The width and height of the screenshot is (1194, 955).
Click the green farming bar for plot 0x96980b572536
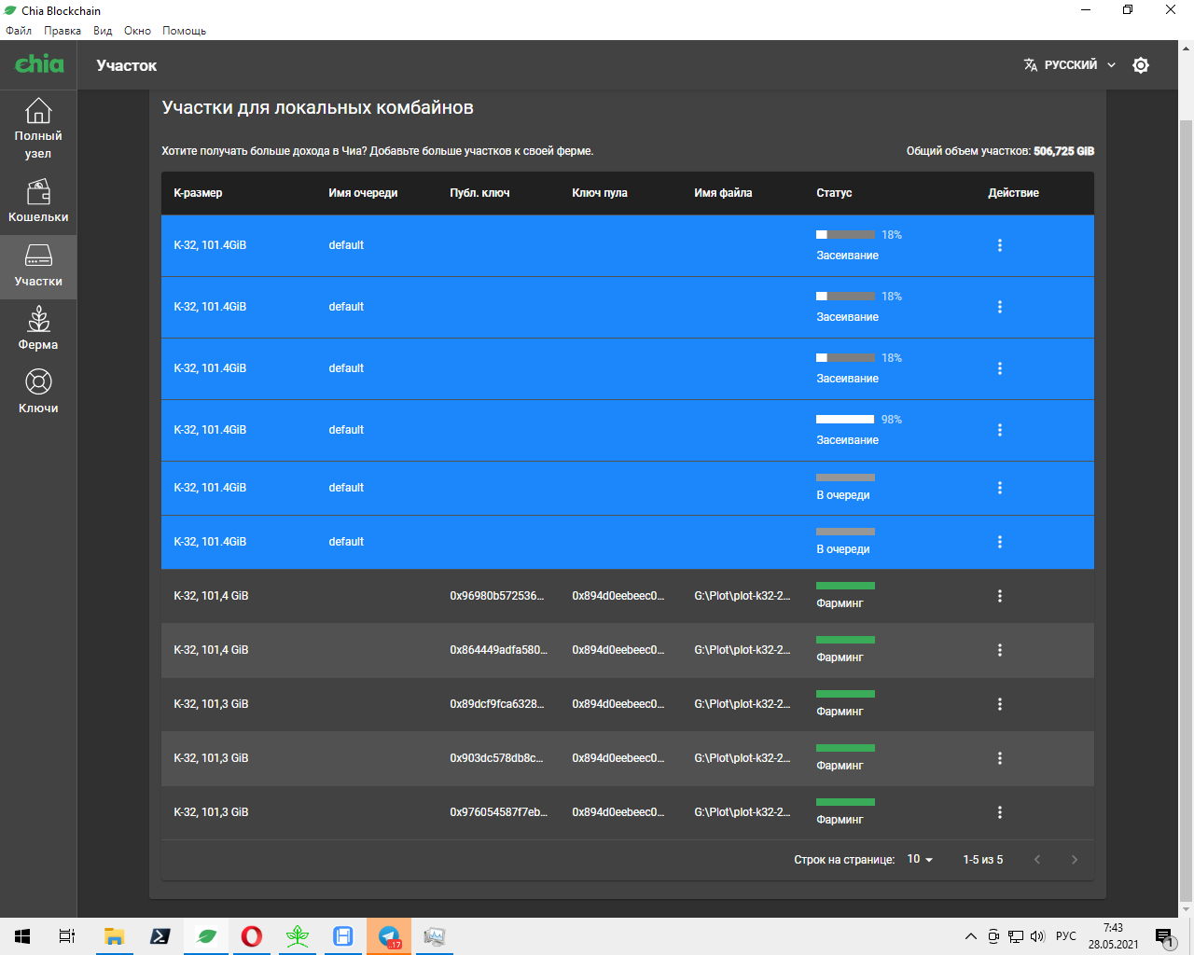point(845,586)
